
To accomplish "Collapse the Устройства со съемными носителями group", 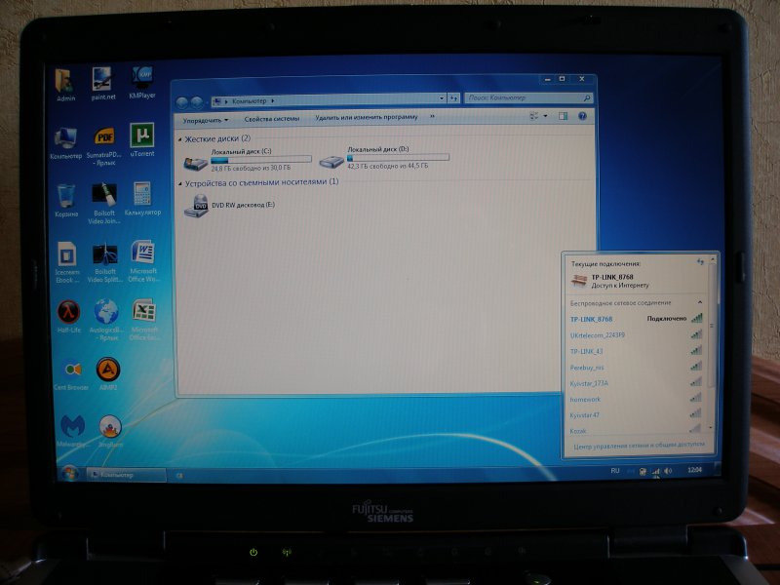I will click(x=181, y=182).
